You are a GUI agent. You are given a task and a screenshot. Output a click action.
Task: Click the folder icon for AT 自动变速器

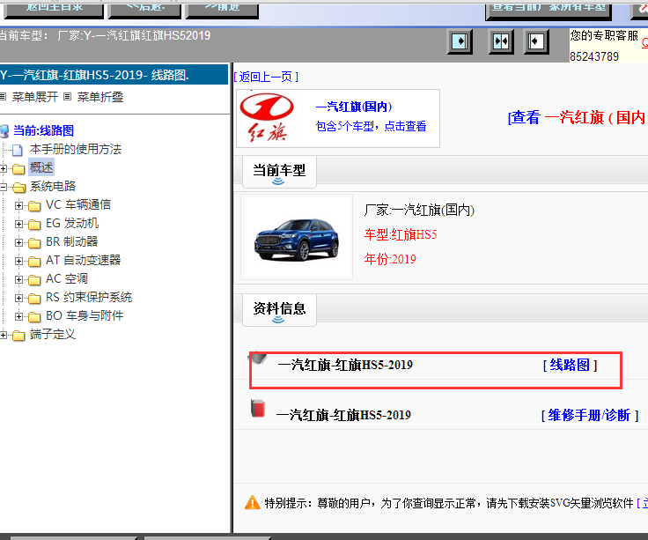tap(34, 262)
